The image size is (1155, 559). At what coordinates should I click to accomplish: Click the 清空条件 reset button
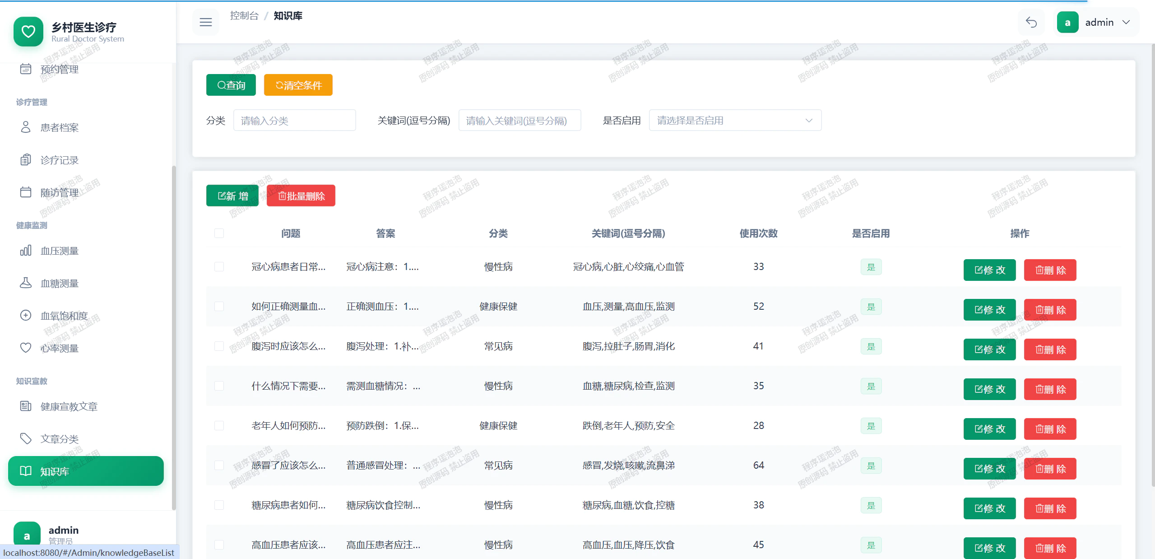(x=298, y=85)
